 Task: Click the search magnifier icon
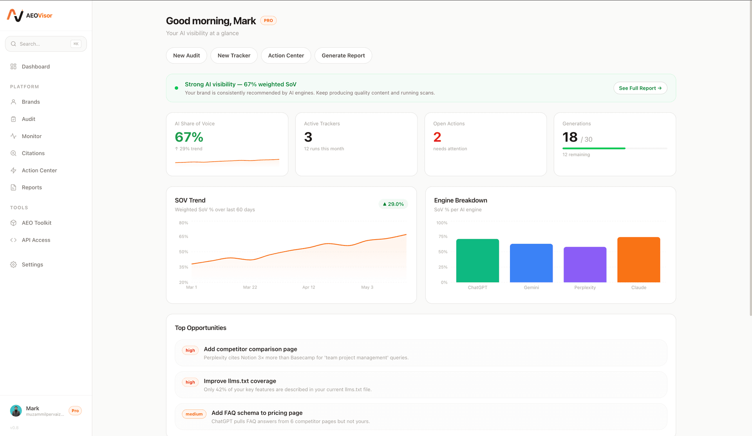point(14,44)
